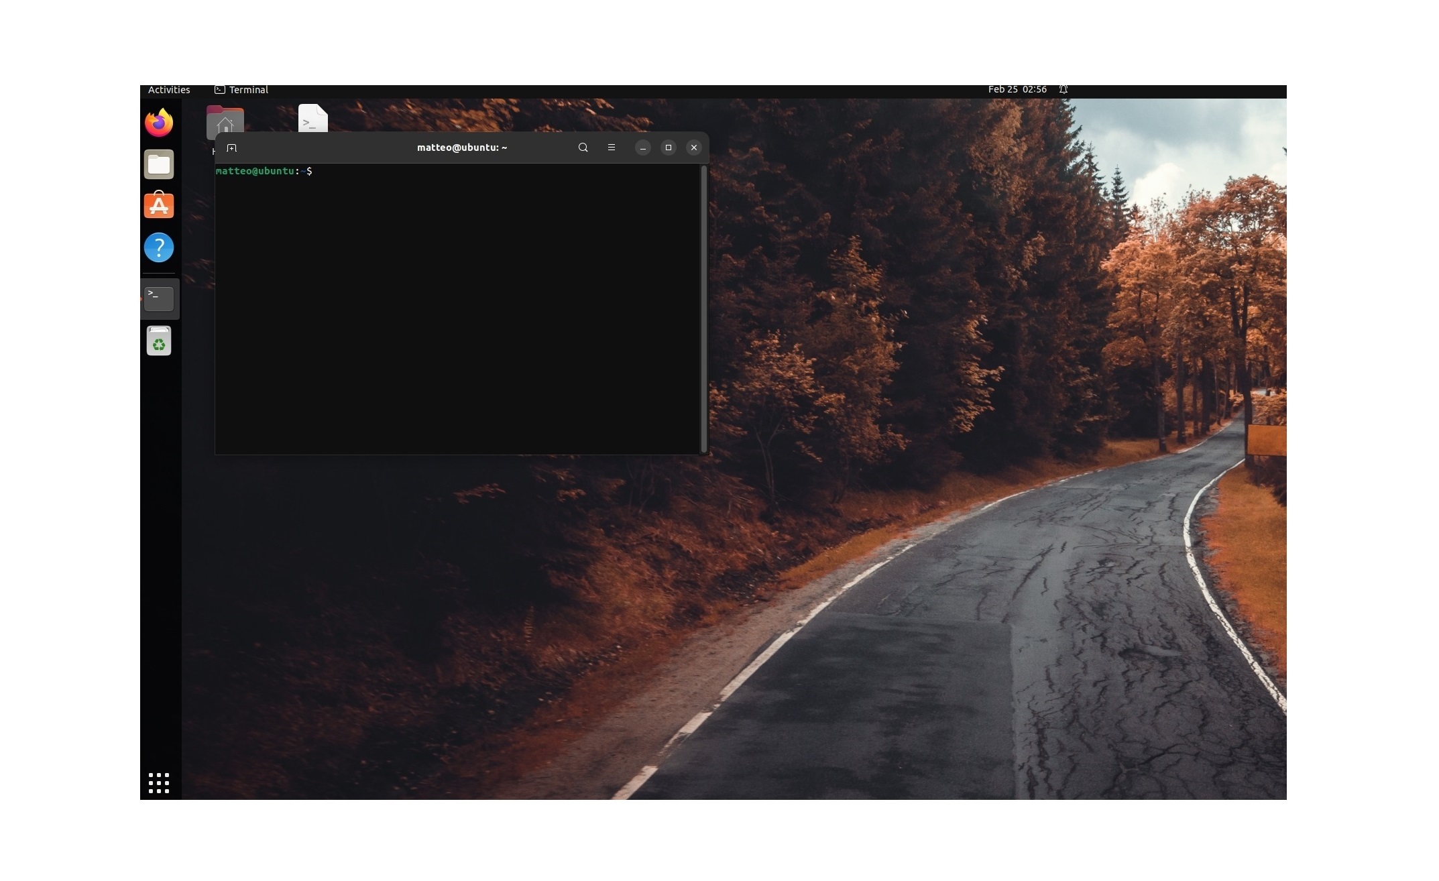The height and width of the screenshot is (881, 1439).
Task: Show the Applications grid
Action: [x=159, y=782]
